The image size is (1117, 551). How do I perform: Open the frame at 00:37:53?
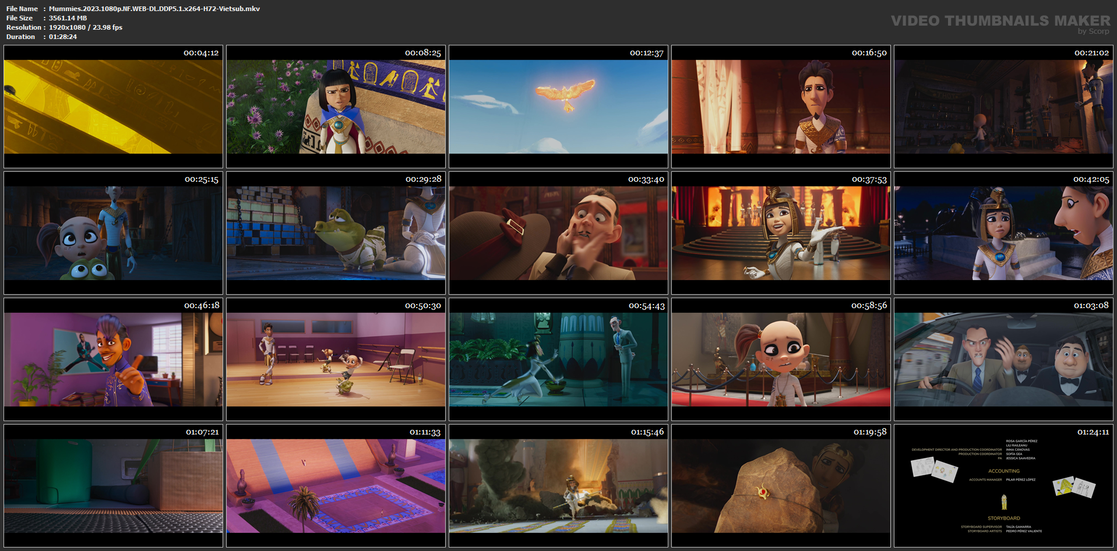click(781, 233)
